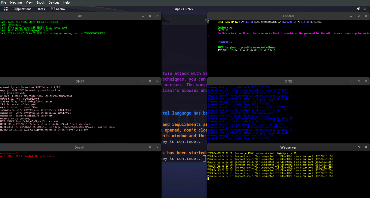Click the DHCPREQUEST line in DHCP window
Viewport: 370px width, 198px height.
pyautogui.click(x=58, y=127)
